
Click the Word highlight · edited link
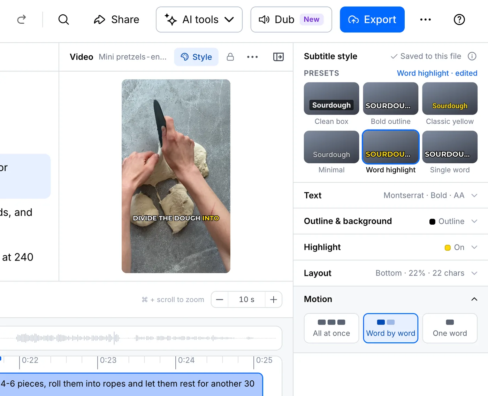click(437, 73)
